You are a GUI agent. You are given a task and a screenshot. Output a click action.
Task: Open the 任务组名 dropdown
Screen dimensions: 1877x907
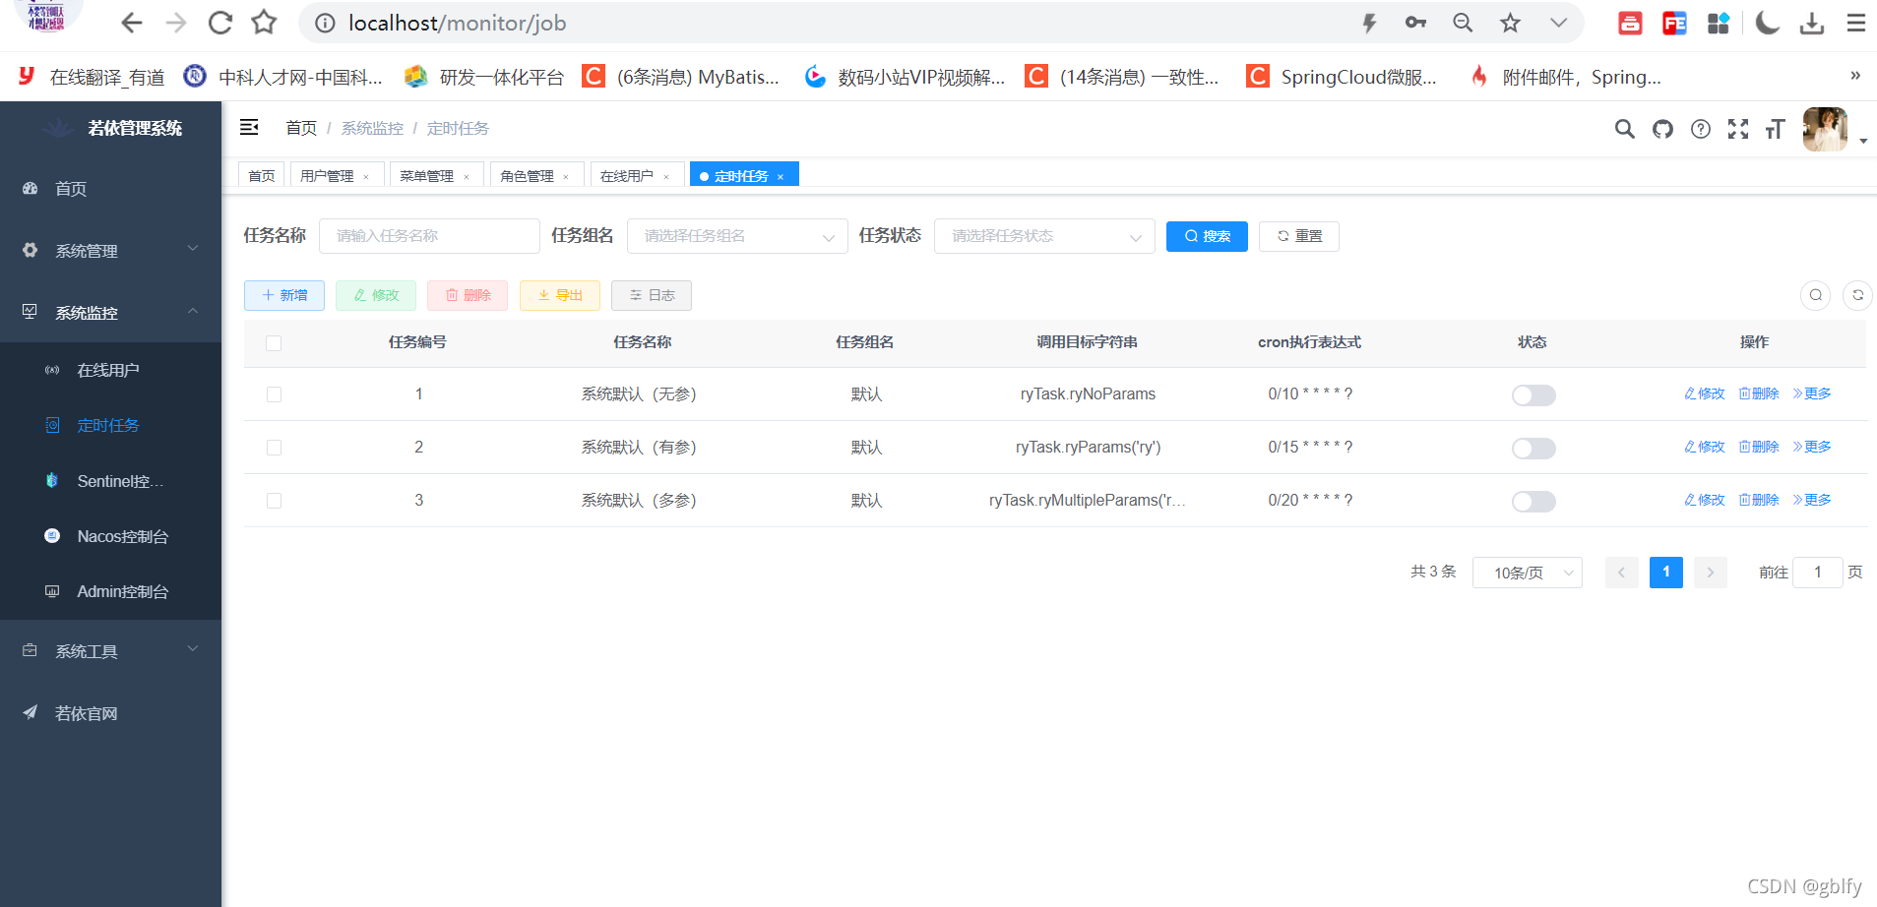tap(736, 235)
